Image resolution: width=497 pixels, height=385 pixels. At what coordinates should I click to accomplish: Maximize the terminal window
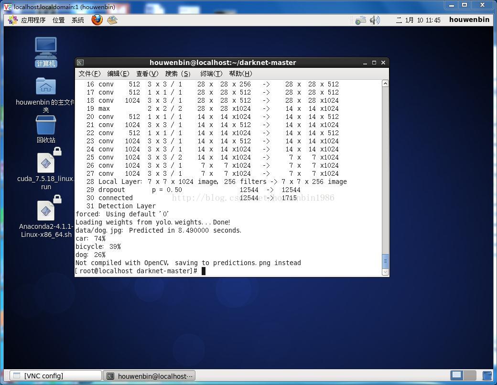pyautogui.click(x=374, y=63)
